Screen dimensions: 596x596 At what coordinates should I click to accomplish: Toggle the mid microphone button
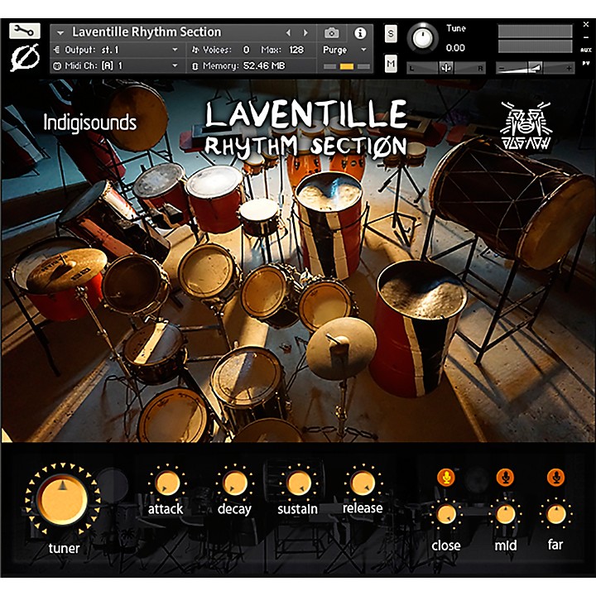point(504,478)
